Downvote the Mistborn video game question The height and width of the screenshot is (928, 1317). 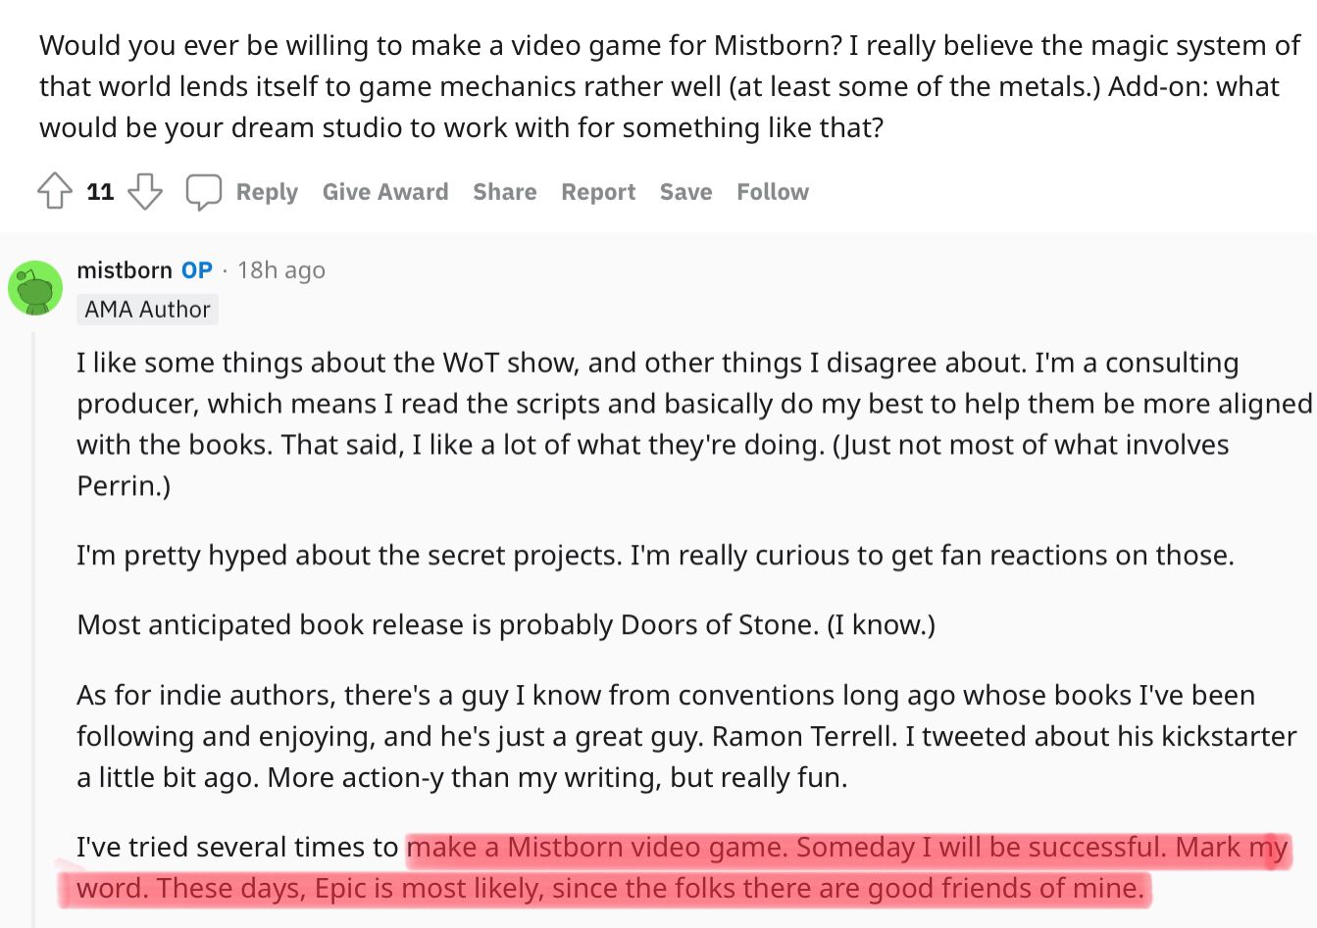[145, 191]
